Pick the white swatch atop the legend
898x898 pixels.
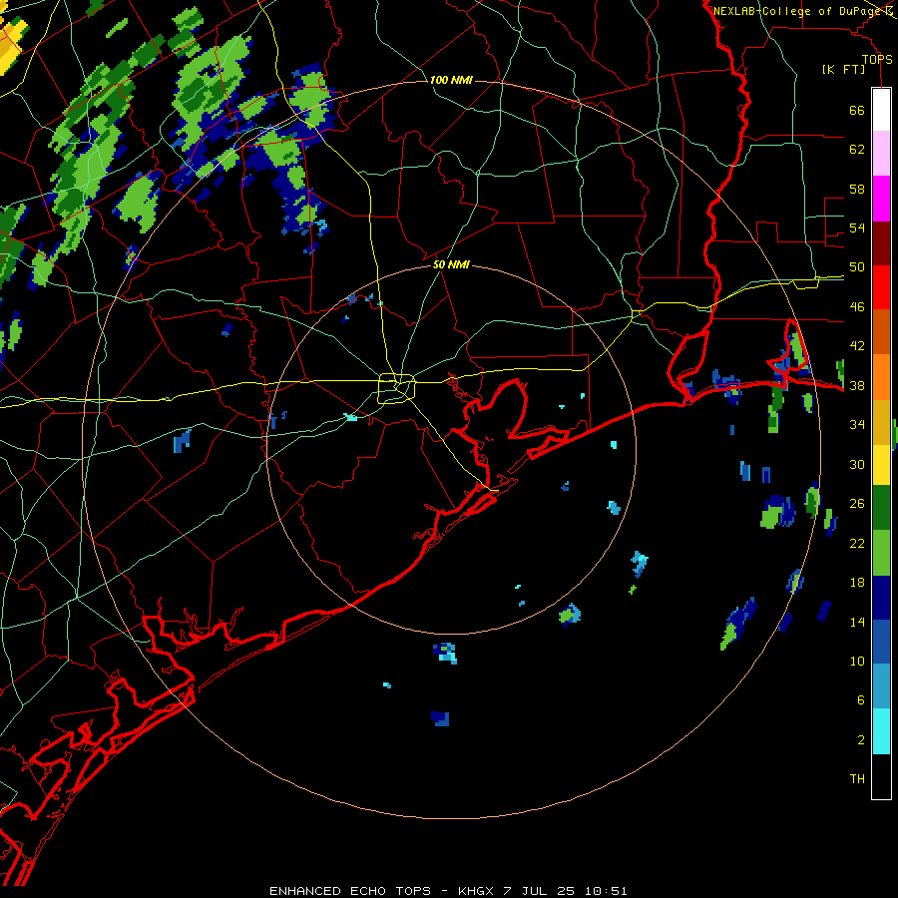[881, 110]
